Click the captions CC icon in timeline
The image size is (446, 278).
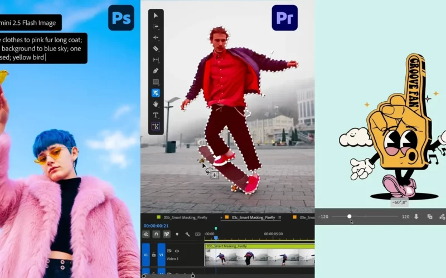[x=198, y=234]
